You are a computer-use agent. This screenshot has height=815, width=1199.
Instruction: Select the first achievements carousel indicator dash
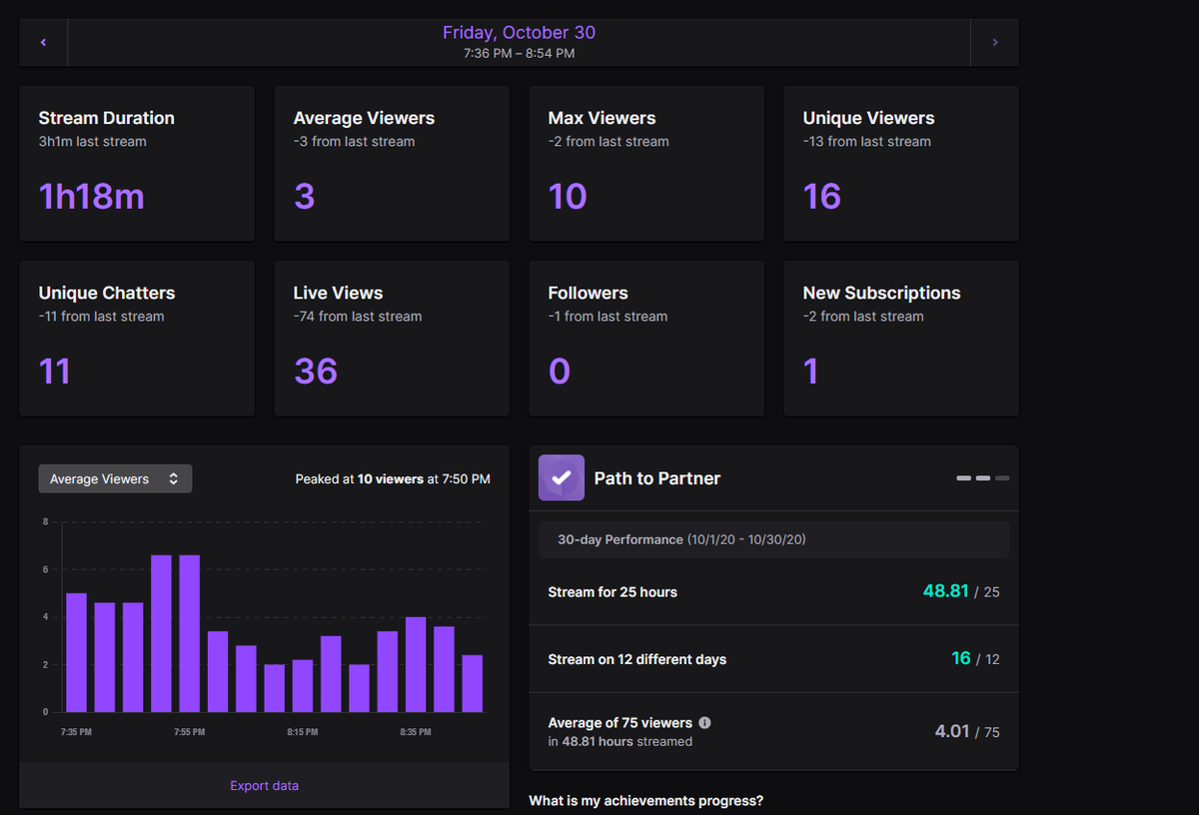[x=963, y=478]
